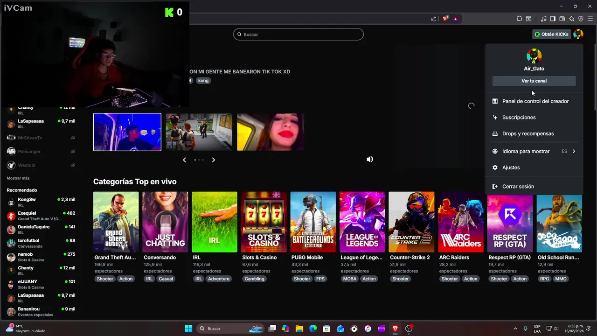Select the middle GTA stream thumbnail
Screen dimensions: 597x336
coord(199,132)
